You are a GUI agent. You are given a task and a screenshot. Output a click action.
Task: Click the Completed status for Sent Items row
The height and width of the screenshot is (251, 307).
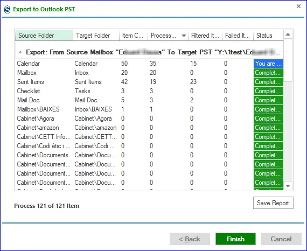click(x=268, y=82)
